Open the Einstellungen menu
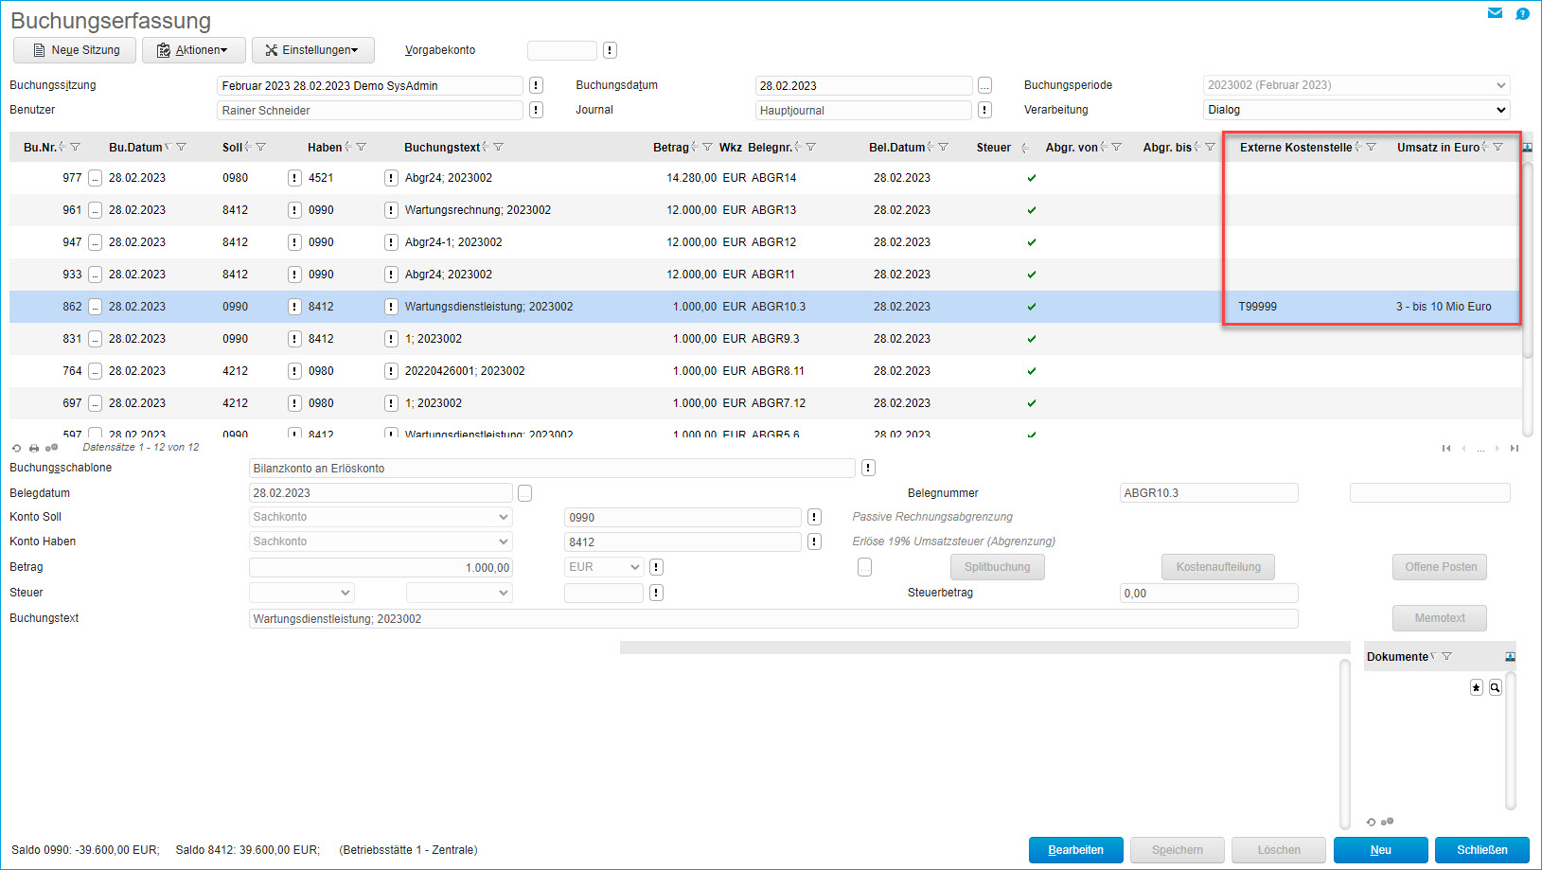 [313, 50]
